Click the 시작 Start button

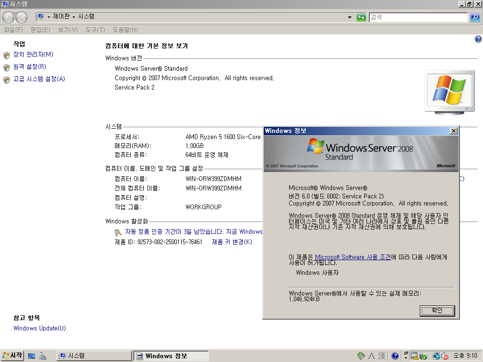(x=12, y=355)
